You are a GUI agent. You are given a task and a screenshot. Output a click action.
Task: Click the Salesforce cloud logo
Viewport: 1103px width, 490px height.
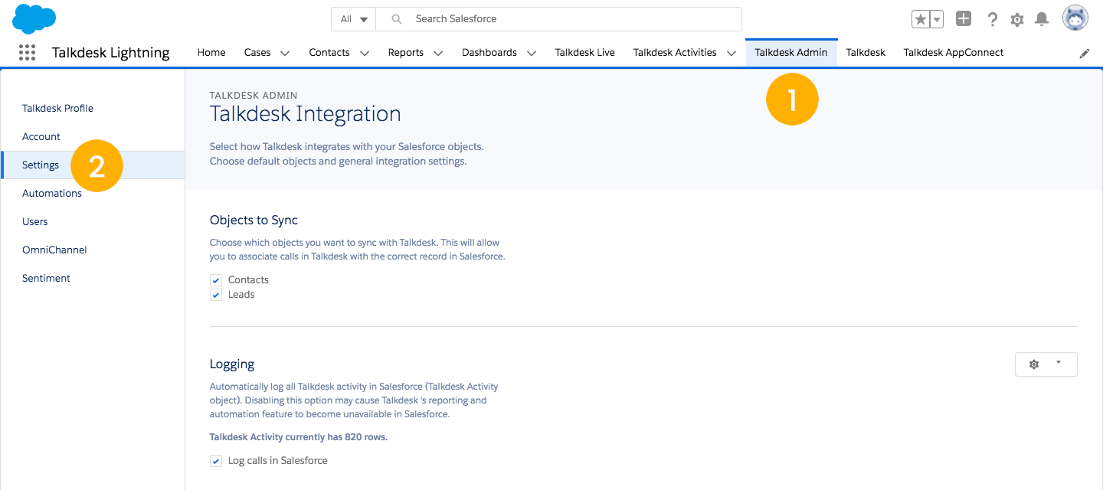point(34,18)
